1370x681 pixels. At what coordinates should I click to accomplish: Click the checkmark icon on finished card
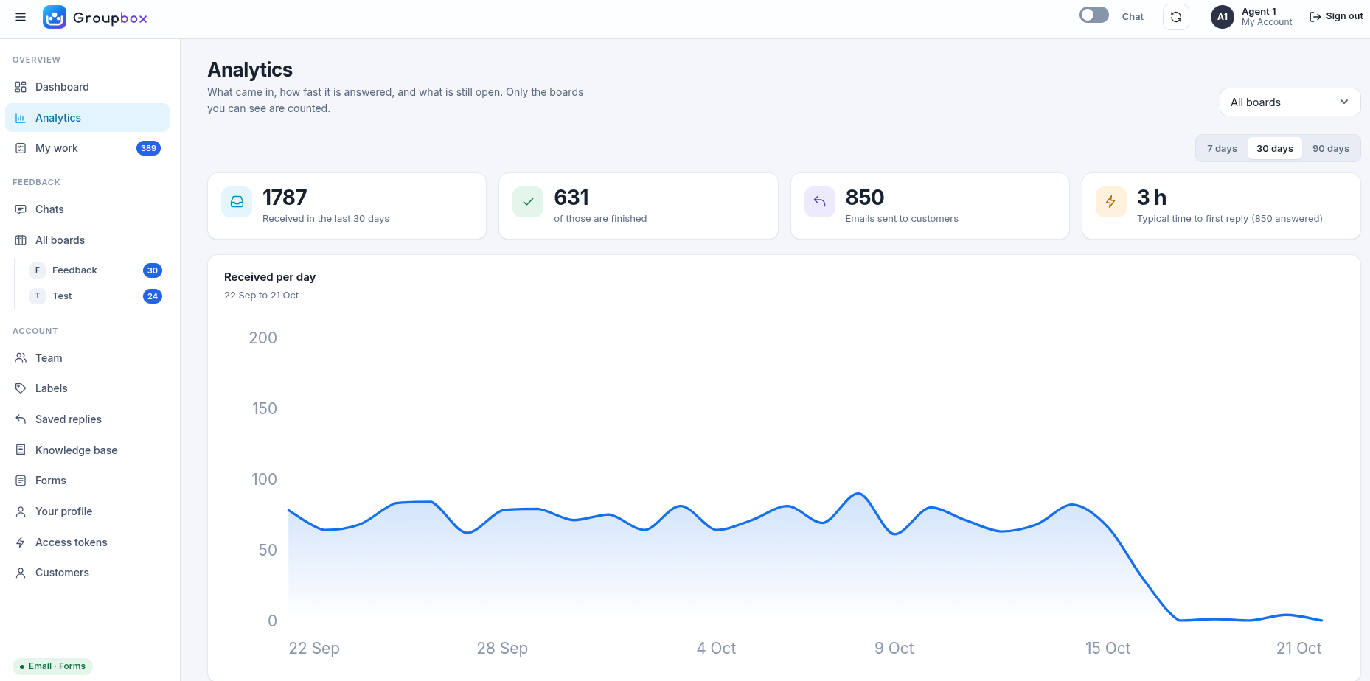(x=528, y=202)
